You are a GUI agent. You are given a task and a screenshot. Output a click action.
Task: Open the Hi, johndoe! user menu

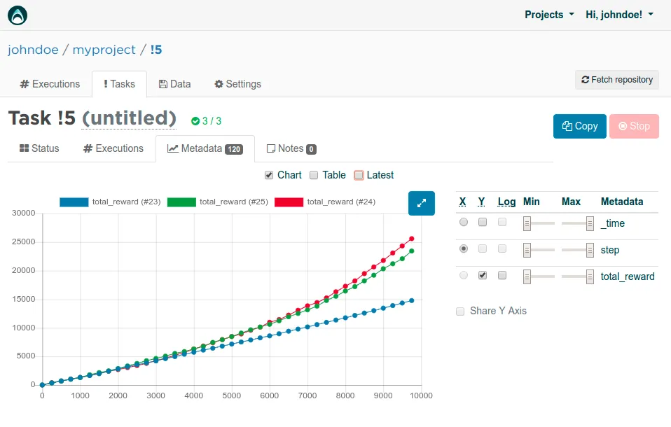(x=620, y=15)
